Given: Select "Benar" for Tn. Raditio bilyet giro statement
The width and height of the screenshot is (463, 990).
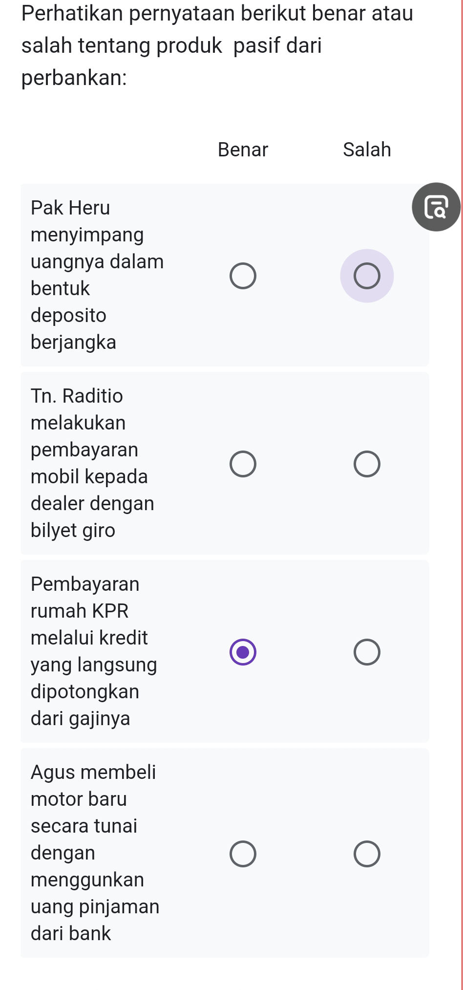Looking at the screenshot, I should (x=244, y=463).
